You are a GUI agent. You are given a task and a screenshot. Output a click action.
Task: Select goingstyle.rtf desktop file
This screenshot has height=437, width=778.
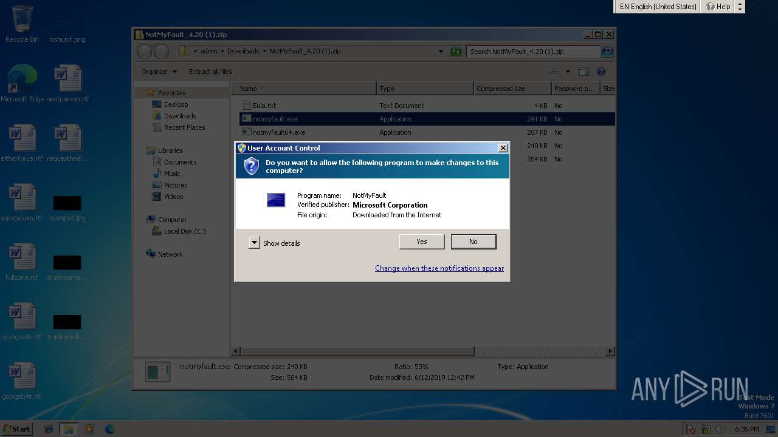22,381
